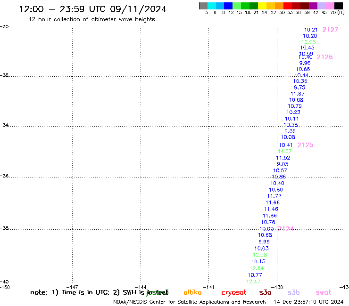
Task: Click the orange swatch in the color scale
Action: (x=279, y=6)
